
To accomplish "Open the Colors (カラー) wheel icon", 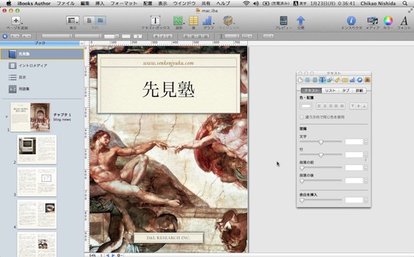I will point(388,21).
